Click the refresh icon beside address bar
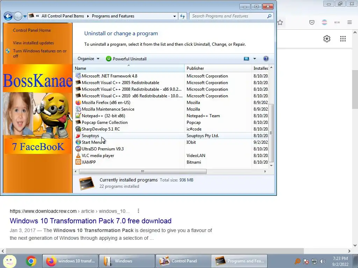Viewport: 358px width, 268px height. tap(182, 16)
